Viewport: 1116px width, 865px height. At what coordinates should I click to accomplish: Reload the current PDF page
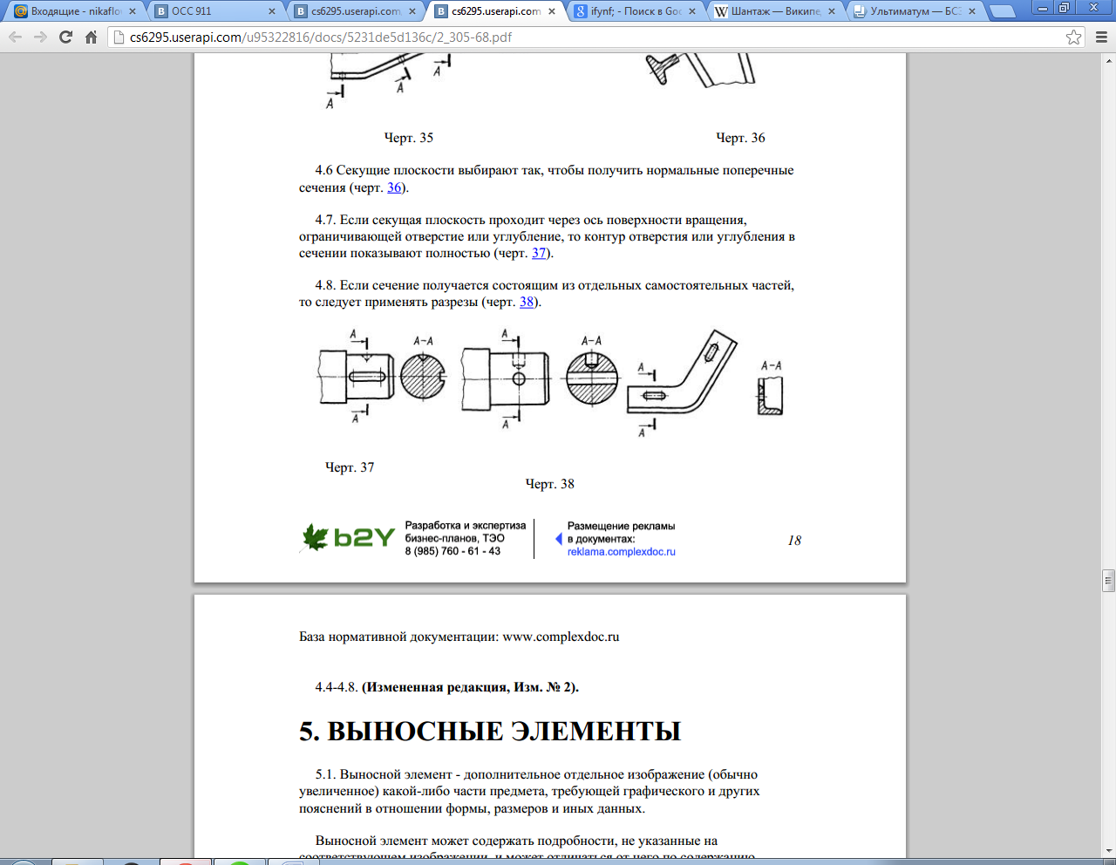pyautogui.click(x=65, y=37)
